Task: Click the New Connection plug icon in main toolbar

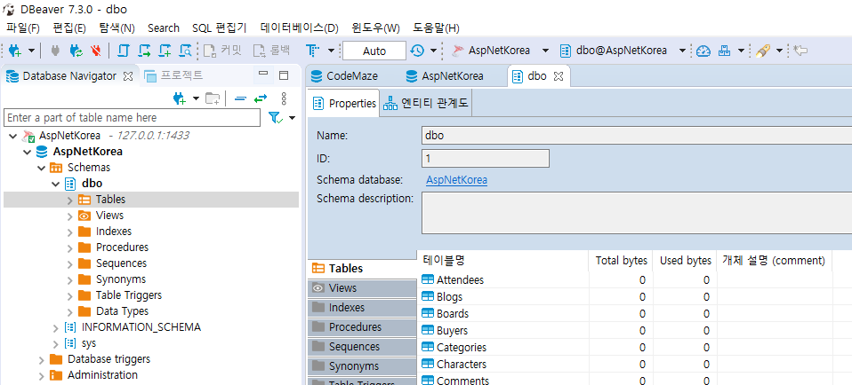Action: point(14,51)
